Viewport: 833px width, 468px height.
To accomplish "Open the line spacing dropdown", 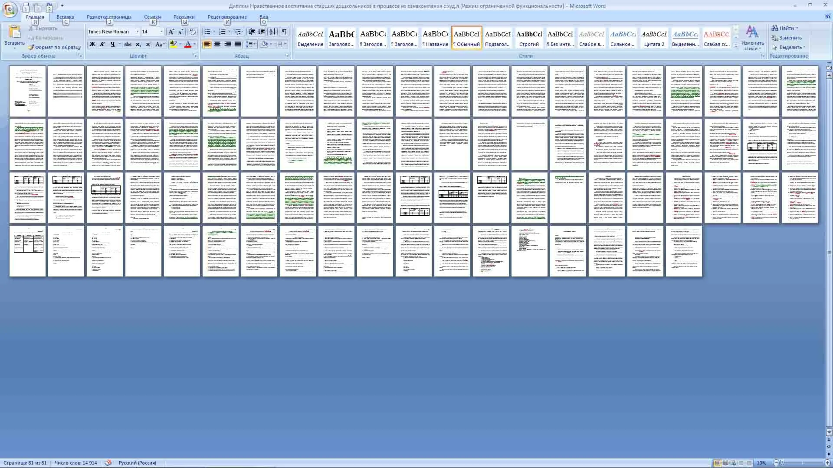I will tap(250, 44).
